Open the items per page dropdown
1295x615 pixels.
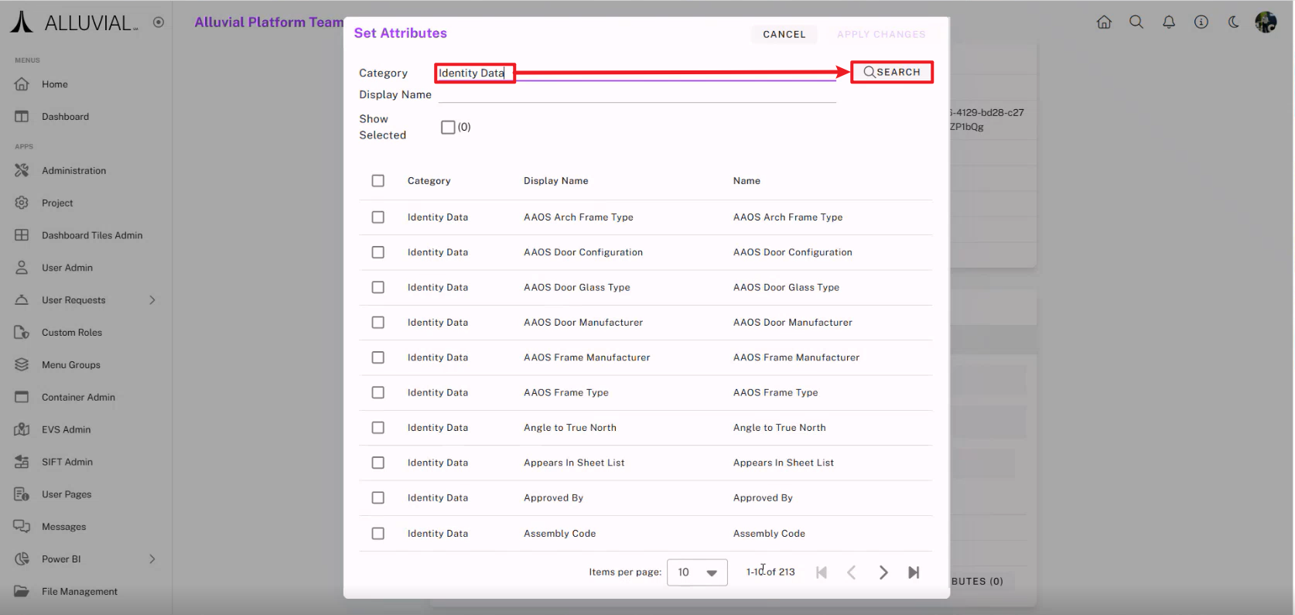click(x=697, y=572)
